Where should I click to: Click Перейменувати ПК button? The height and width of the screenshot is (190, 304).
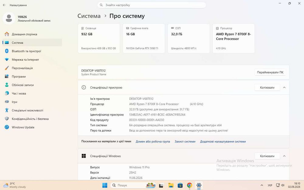[270, 72]
